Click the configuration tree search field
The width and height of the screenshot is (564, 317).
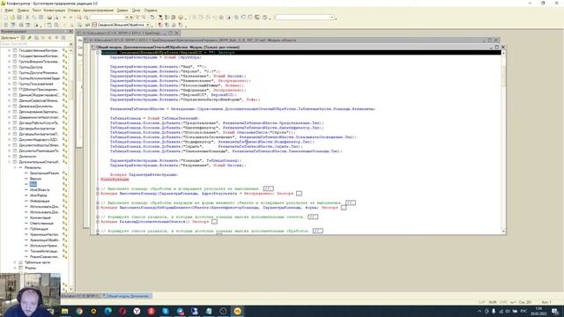coord(34,43)
